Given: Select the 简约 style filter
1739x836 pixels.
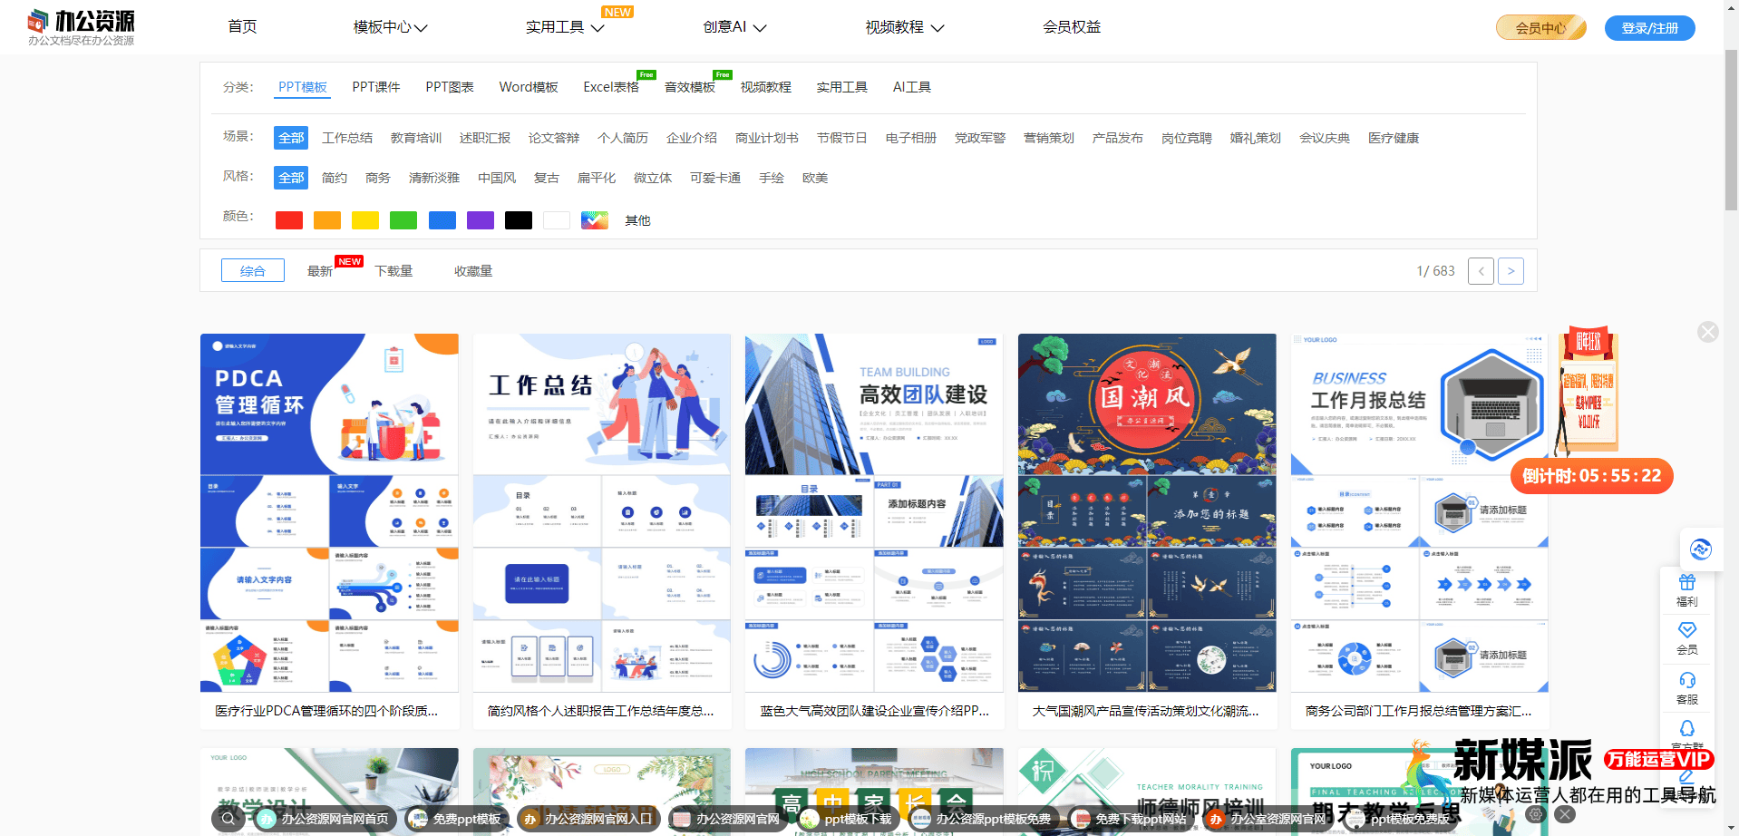Looking at the screenshot, I should coord(334,178).
